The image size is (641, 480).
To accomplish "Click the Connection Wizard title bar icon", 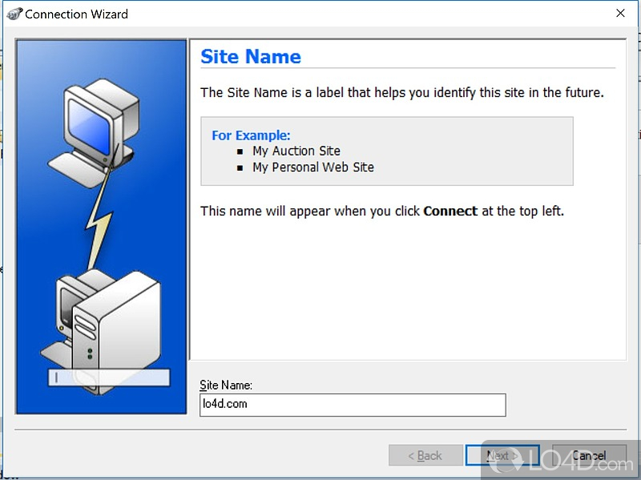I will [14, 14].
